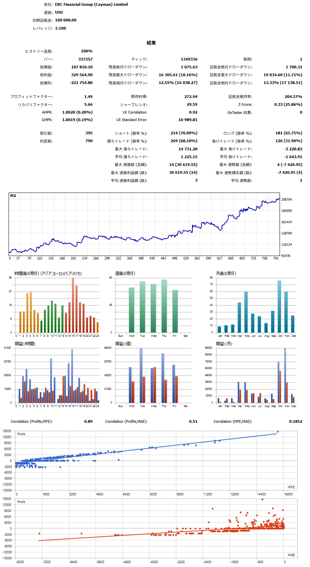Click the 週毎の取引 weekly chart title
310x567 pixels.
point(125,273)
